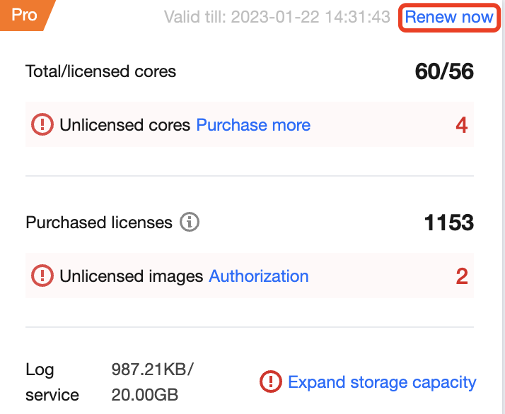
Task: Open the Authorization link
Action: click(x=259, y=276)
